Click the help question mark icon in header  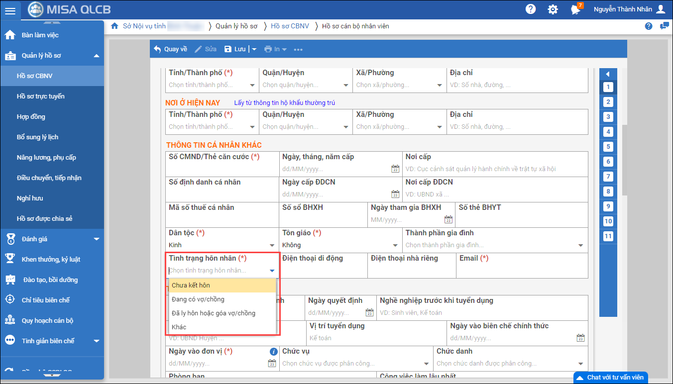coord(531,9)
